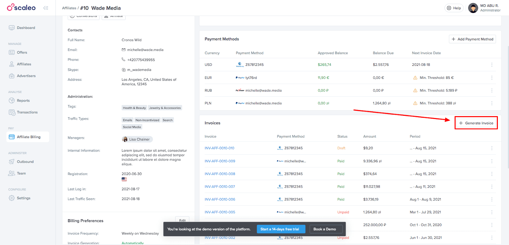Open the Dashboard page icon
The image size is (509, 245).
click(12, 28)
